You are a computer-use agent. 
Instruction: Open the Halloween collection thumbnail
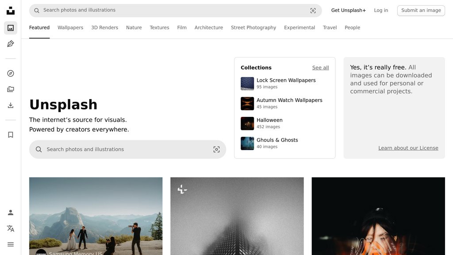pos(247,123)
